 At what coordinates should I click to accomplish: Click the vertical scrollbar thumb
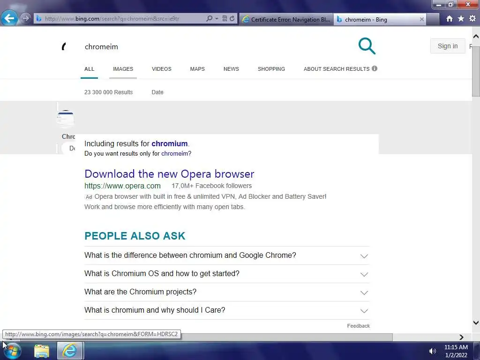[x=476, y=72]
